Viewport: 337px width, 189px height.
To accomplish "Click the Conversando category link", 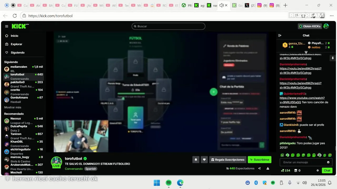I will click(74, 169).
